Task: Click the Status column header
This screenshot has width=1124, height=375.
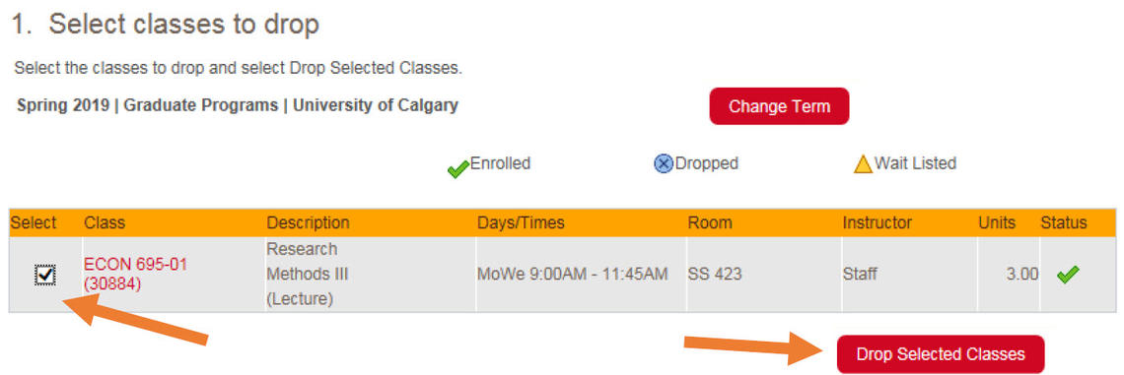Action: click(x=1064, y=223)
